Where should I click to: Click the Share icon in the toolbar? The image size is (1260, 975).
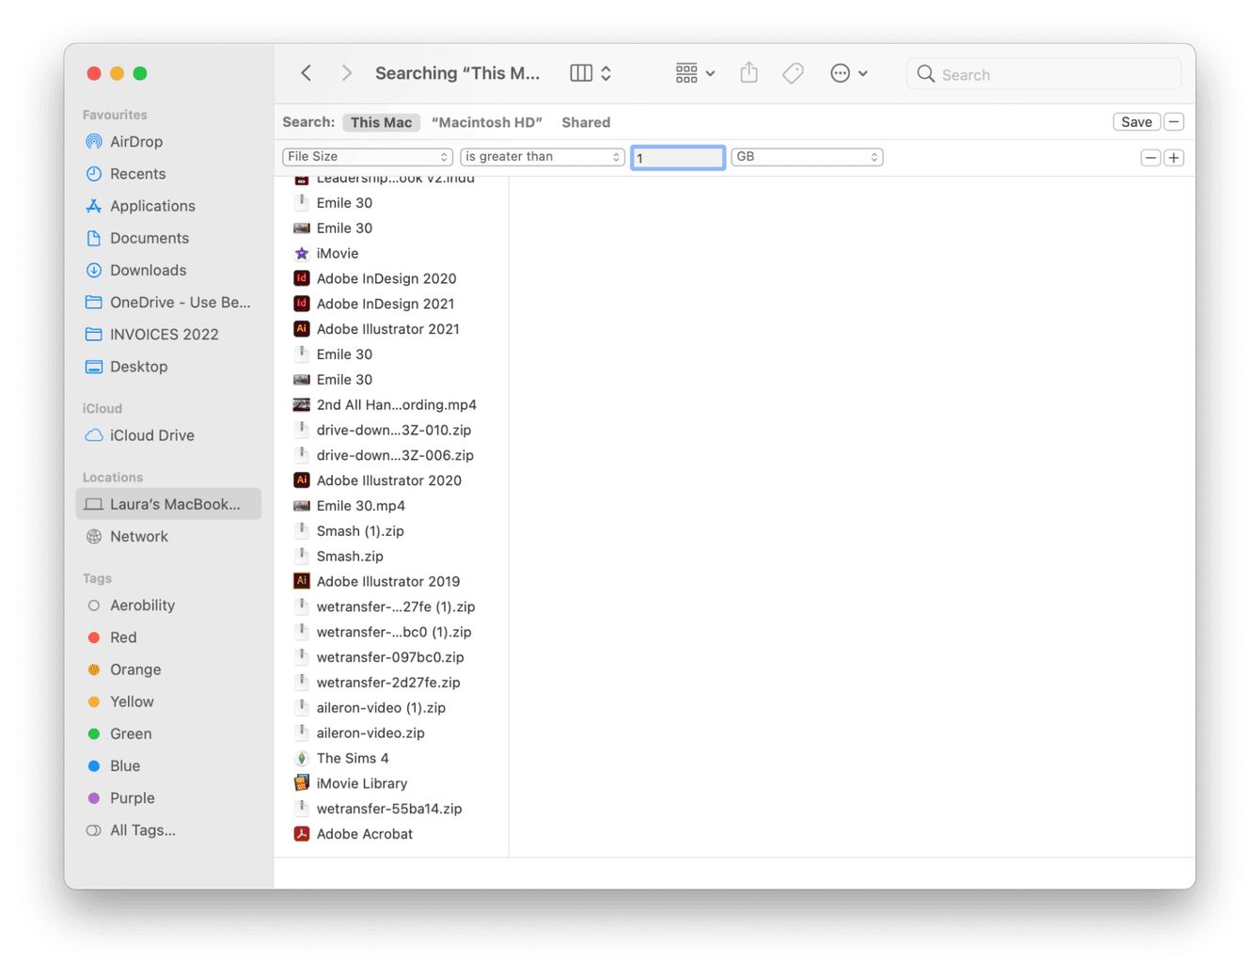click(748, 72)
